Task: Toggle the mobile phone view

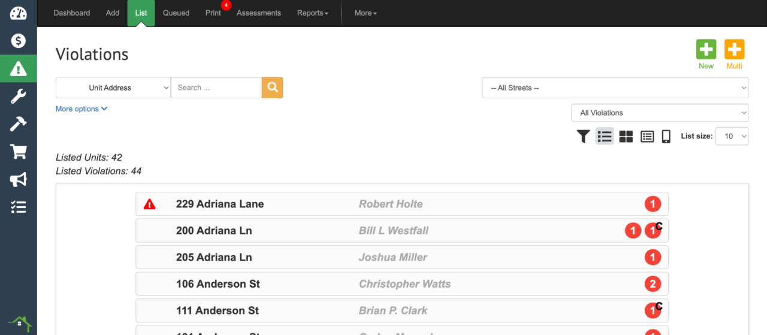Action: [x=666, y=137]
